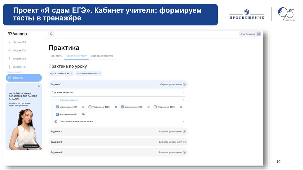Click the ОНЛАЙН-ПРОБНЫЕ ЭКЗАМЕНЫ banner text
Viewport: 303px width, 170px height.
23,96
